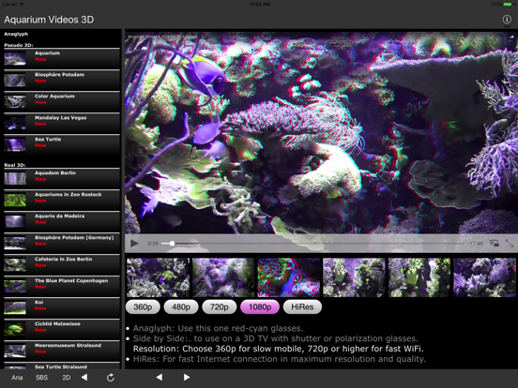This screenshot has width=518, height=388.
Task: Click the battery indicator in status bar
Action: pyautogui.click(x=508, y=4)
